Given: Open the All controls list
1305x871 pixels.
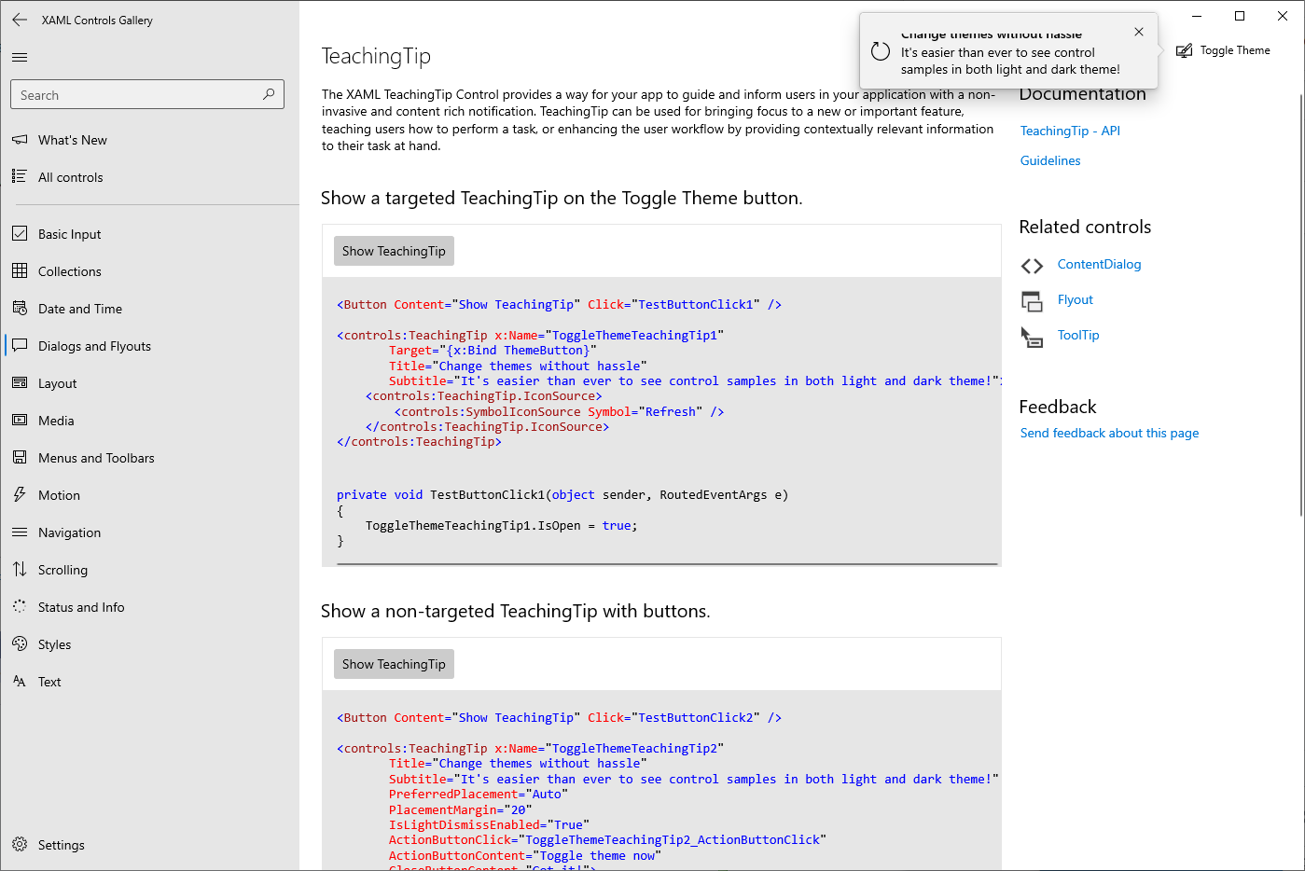Looking at the screenshot, I should coord(72,176).
